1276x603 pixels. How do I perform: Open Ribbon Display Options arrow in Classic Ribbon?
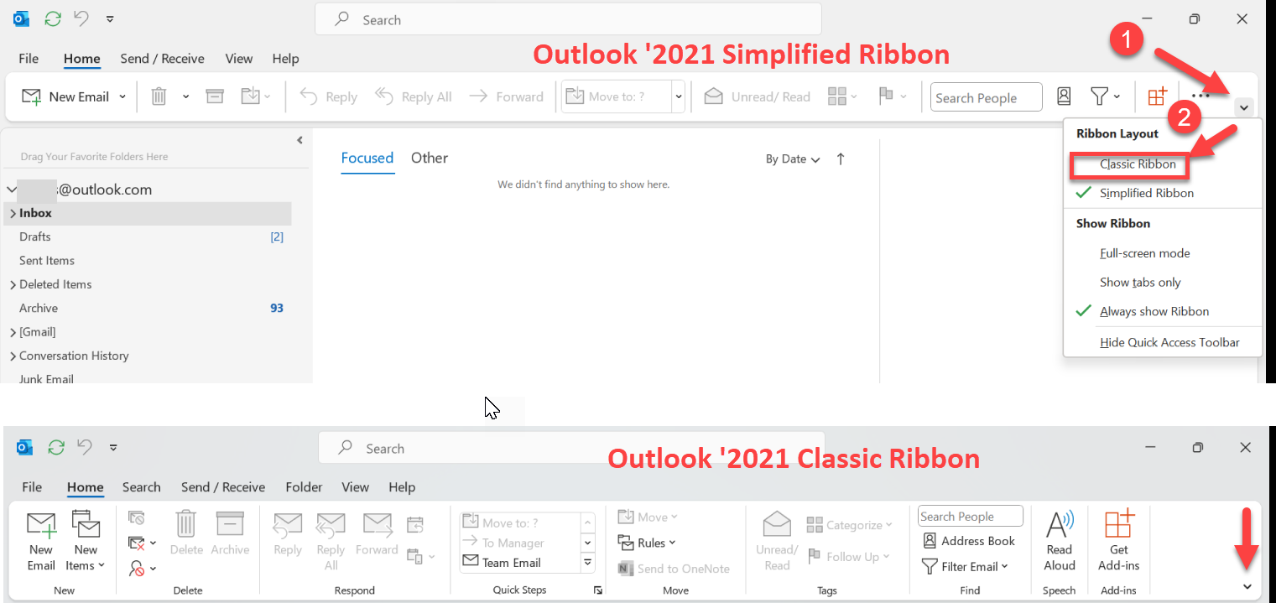pyautogui.click(x=1247, y=586)
